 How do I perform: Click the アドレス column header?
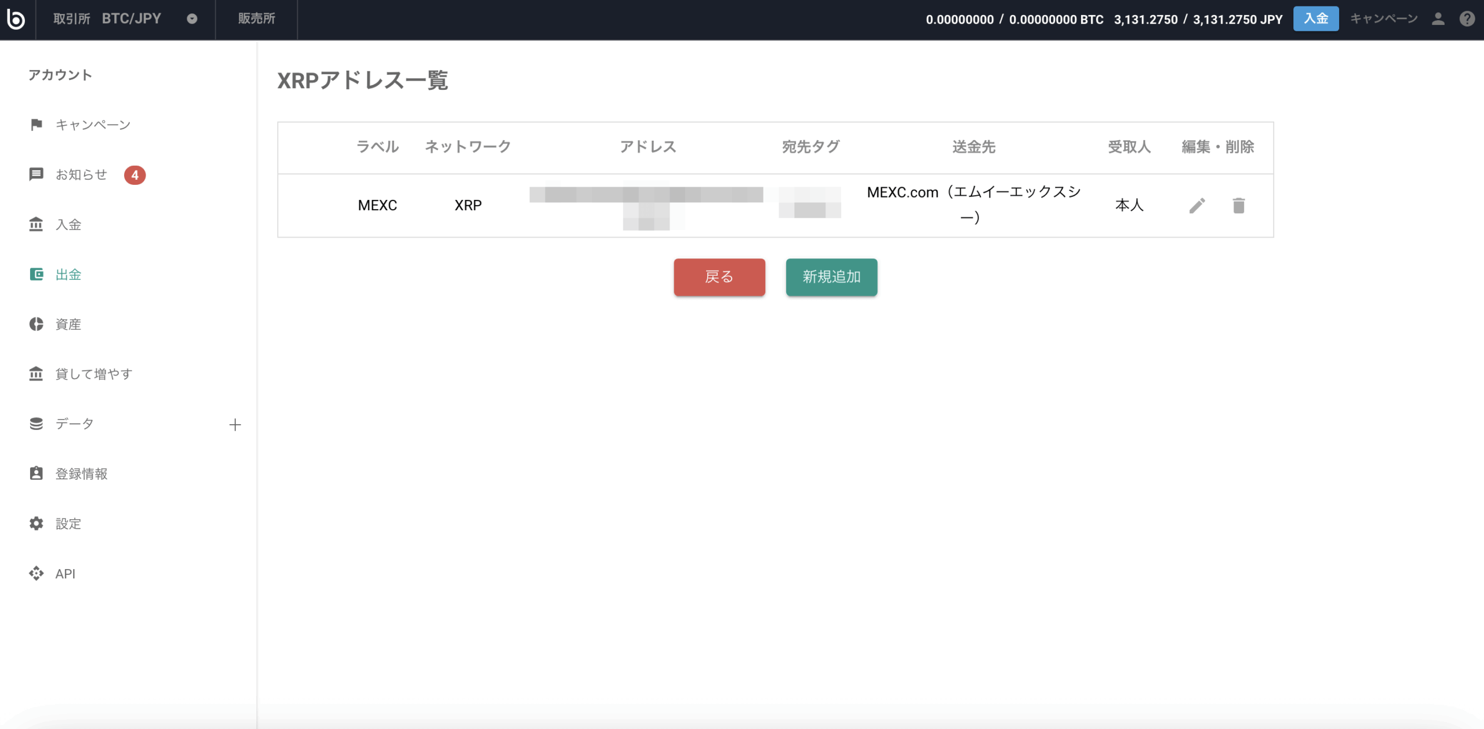click(x=648, y=147)
